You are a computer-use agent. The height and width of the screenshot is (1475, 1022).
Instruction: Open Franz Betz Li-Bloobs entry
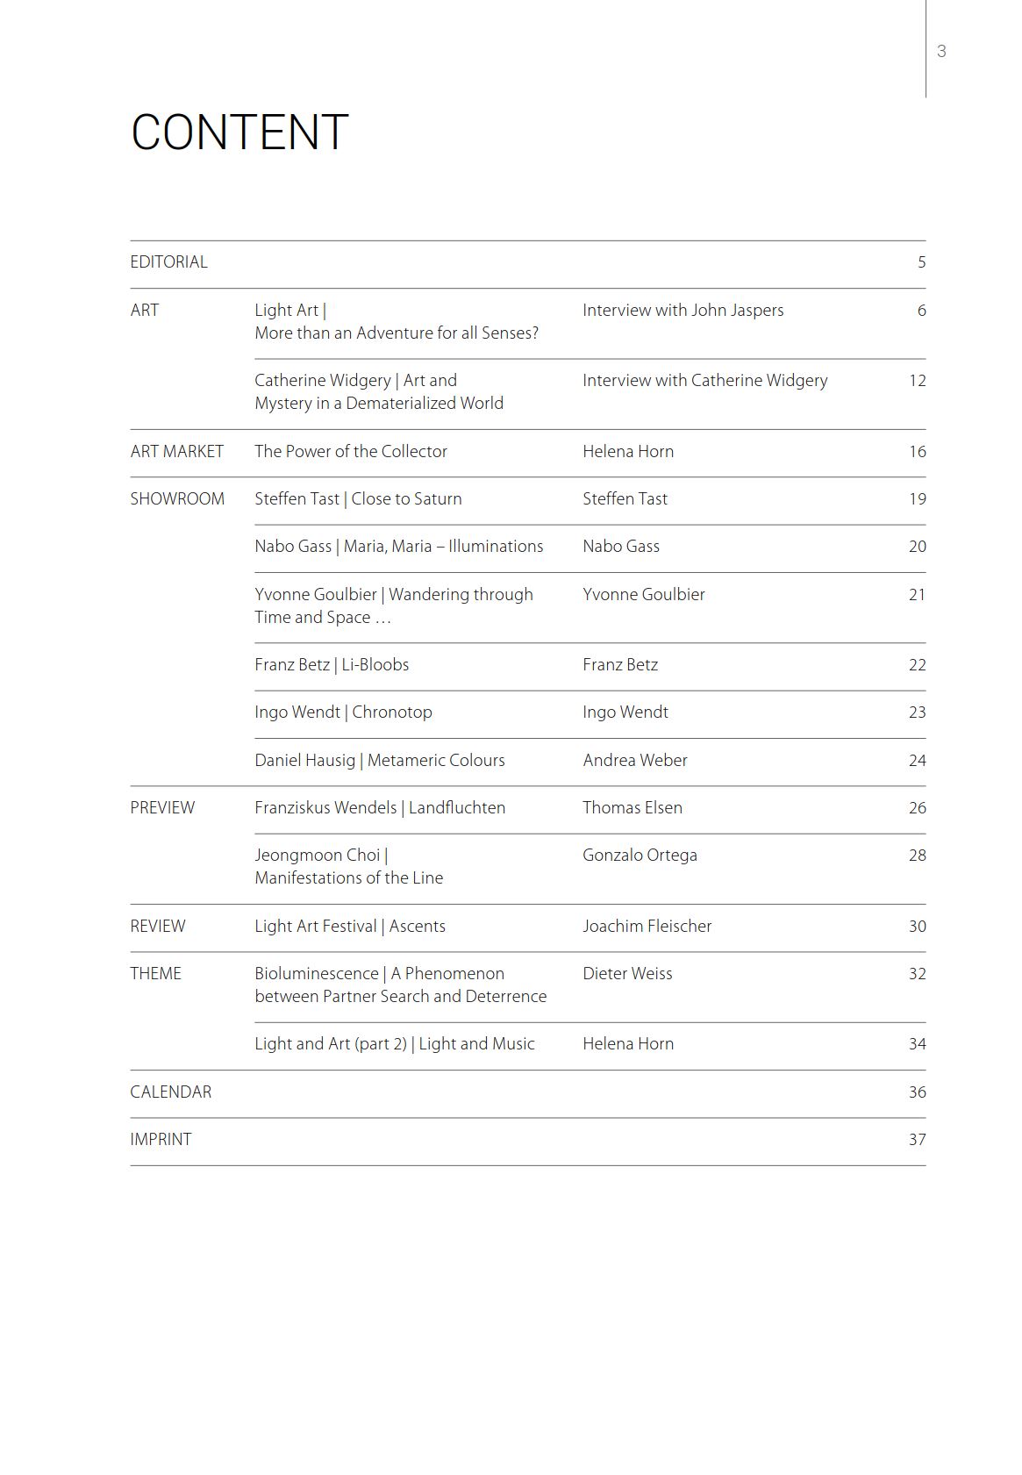332,665
